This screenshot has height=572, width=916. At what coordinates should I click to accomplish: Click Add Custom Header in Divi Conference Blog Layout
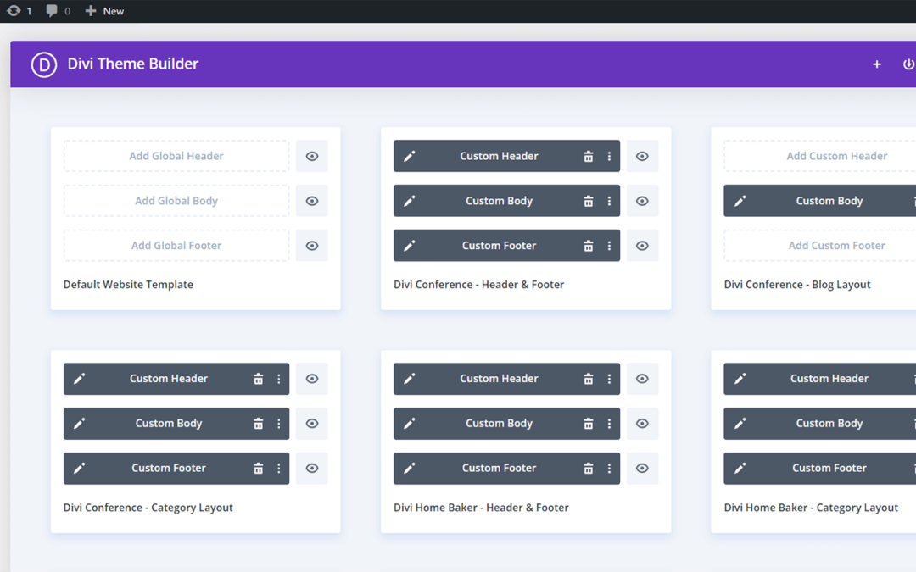835,156
